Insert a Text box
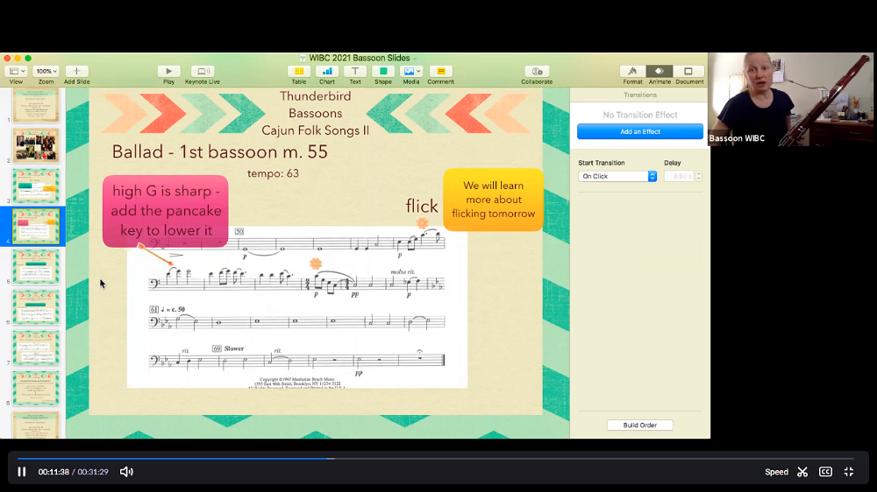 pyautogui.click(x=354, y=72)
